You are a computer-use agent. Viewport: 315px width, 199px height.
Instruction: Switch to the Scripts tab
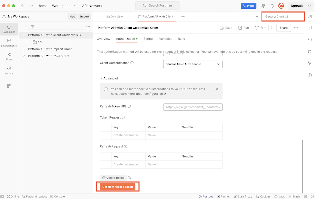point(148,39)
